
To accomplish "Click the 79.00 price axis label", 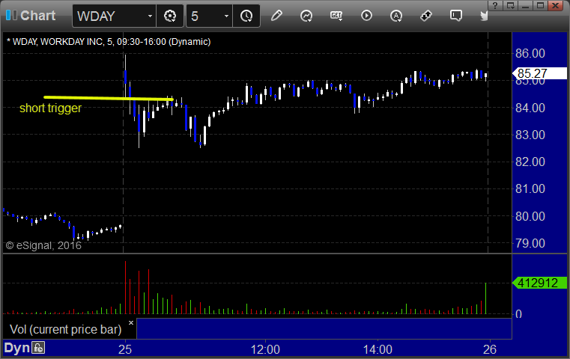I will tap(530, 243).
